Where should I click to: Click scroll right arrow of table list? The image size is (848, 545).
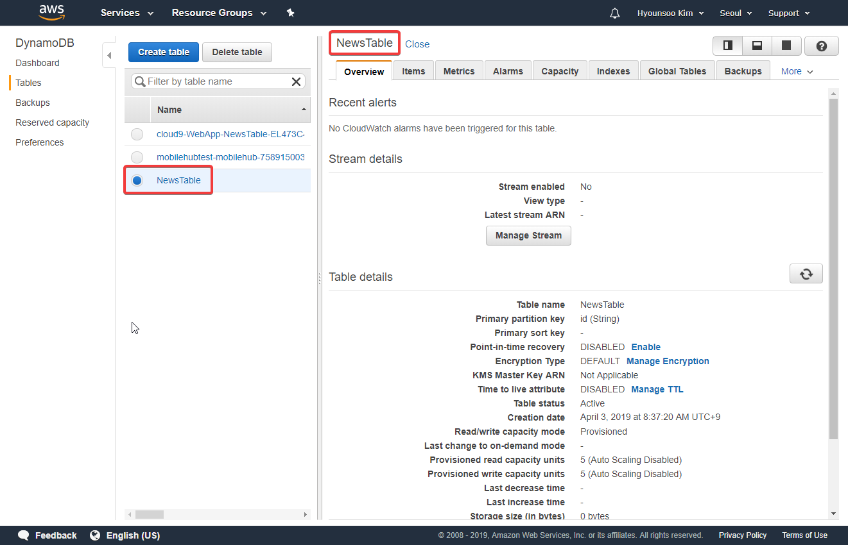tap(306, 514)
